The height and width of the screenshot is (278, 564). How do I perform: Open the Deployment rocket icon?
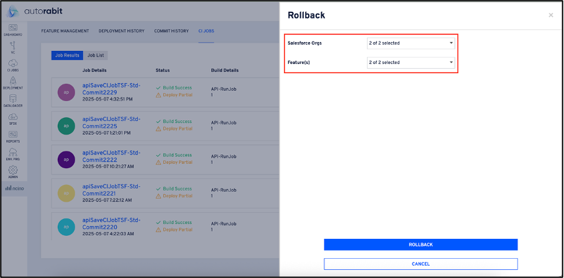pyautogui.click(x=12, y=83)
